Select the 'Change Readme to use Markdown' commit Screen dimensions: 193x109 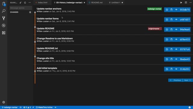click(55, 38)
